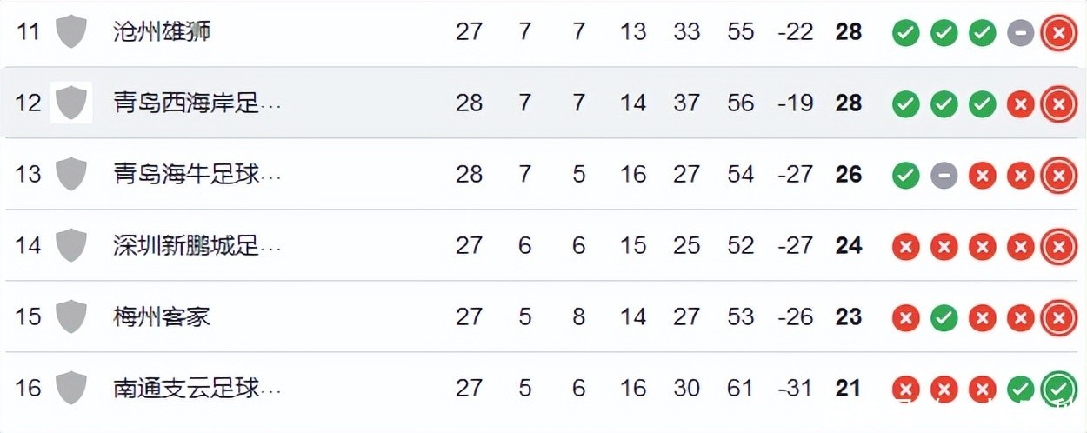Click the 沧州雄狮 team shield badge
The height and width of the screenshot is (433, 1087).
click(x=71, y=32)
